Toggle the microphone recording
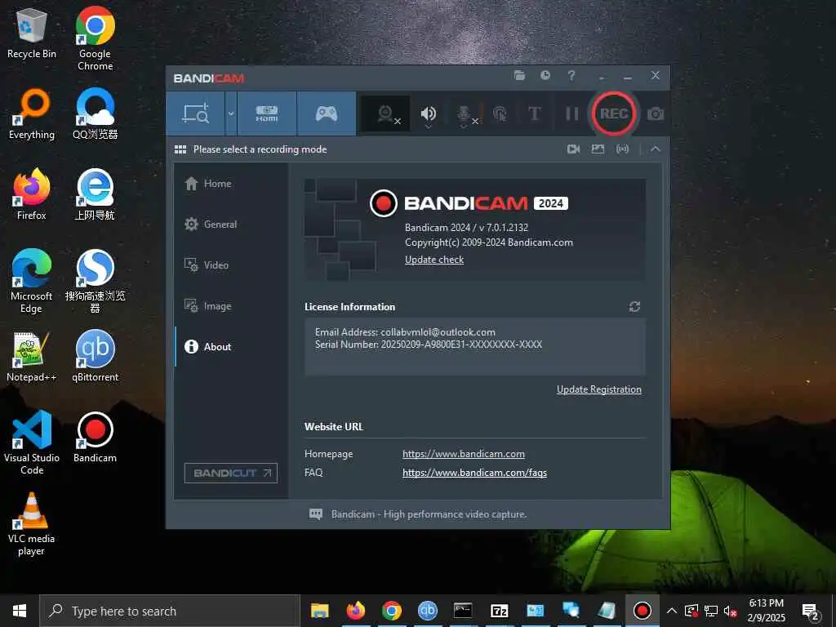The height and width of the screenshot is (627, 836). [x=465, y=113]
